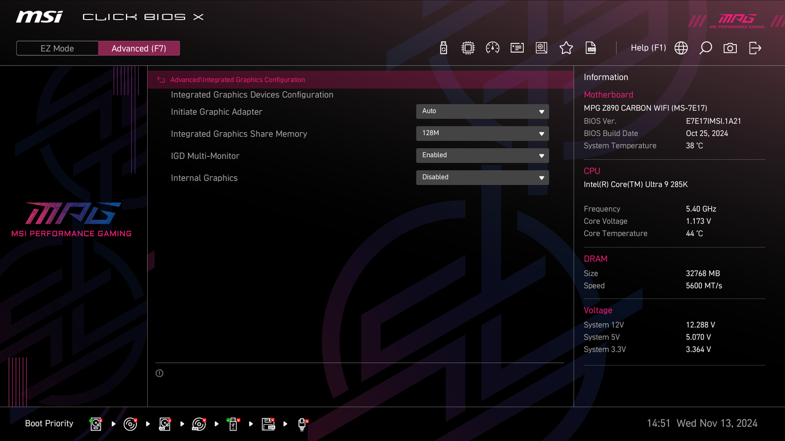
Task: Click the back arrow beside Advanced breadcrumb
Action: click(x=161, y=80)
